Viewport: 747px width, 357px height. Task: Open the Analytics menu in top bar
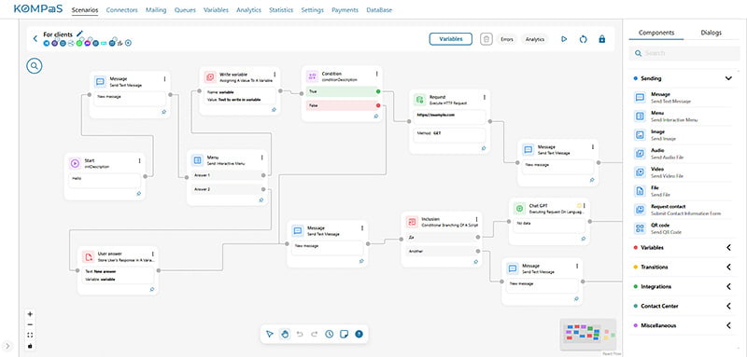(x=248, y=9)
